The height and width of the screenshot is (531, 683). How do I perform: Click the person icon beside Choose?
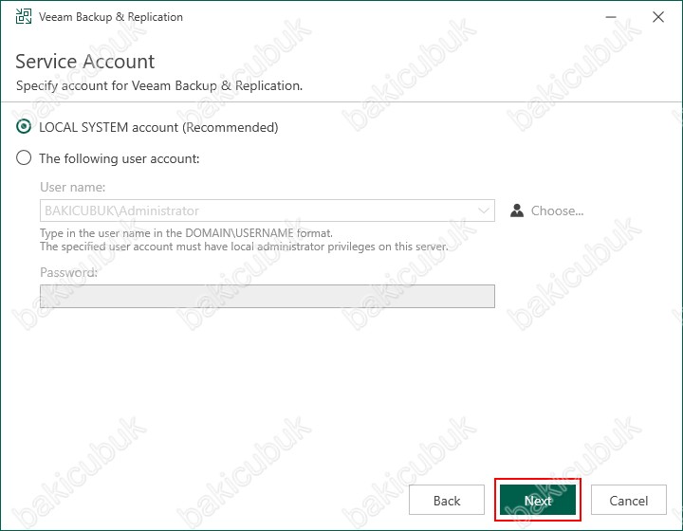(x=517, y=211)
